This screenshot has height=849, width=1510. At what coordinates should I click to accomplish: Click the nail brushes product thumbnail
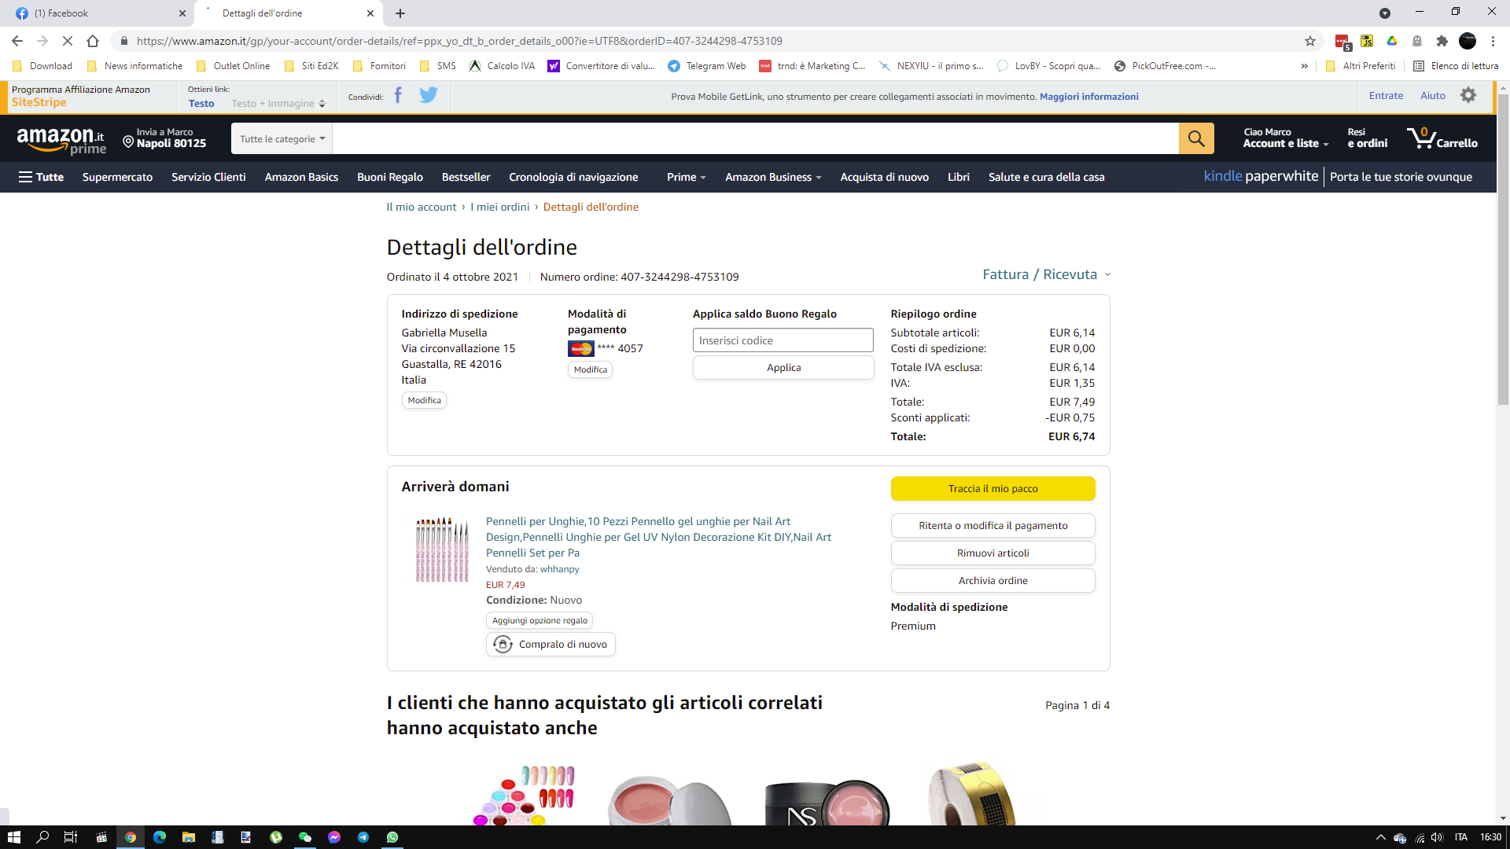click(x=441, y=549)
